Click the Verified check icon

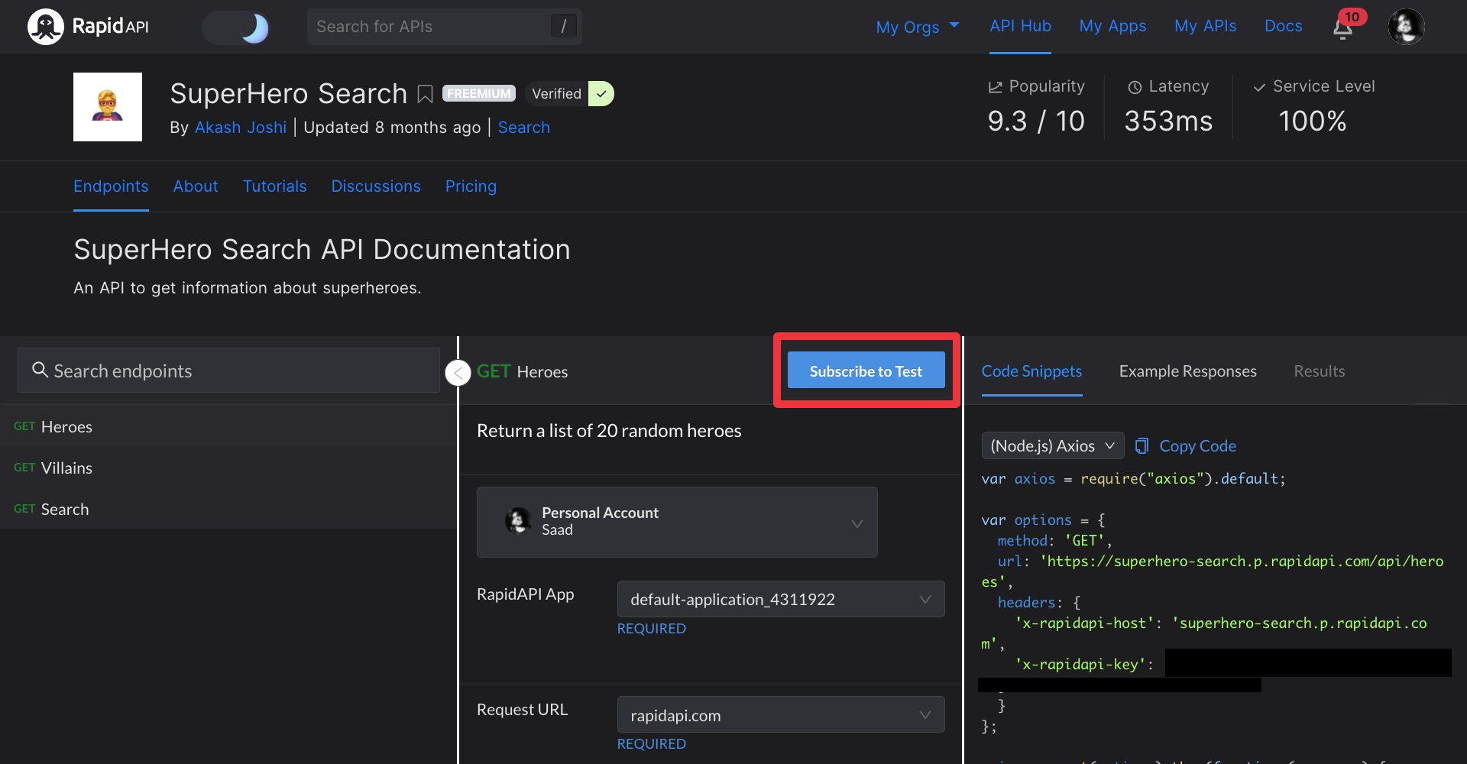click(x=601, y=94)
